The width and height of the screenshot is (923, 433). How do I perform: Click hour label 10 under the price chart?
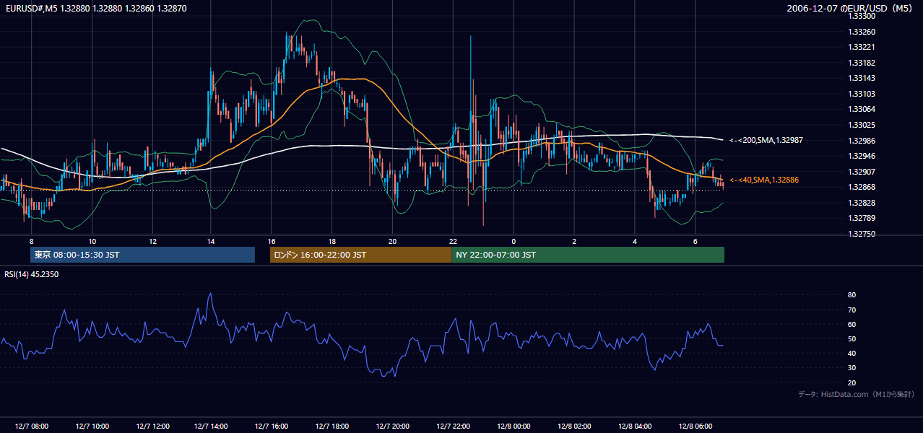(92, 241)
